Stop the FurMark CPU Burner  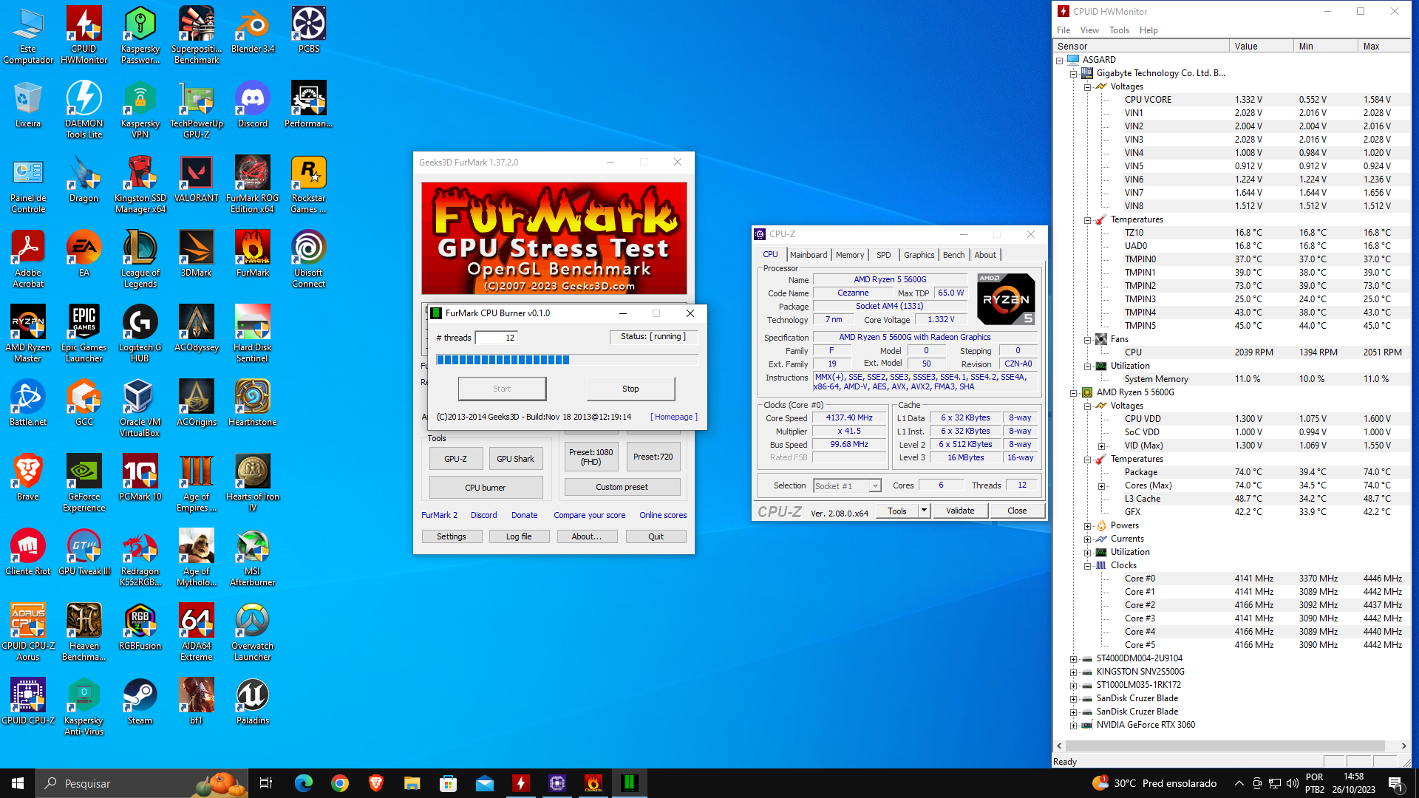click(x=630, y=389)
